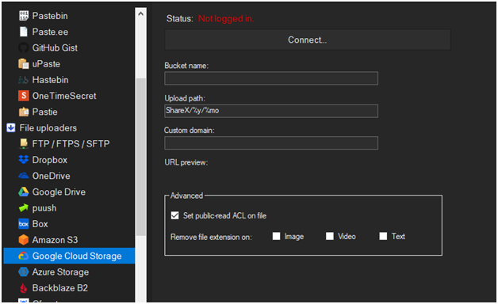Viewport: 498px width, 304px height.
Task: Click the uploader list scrollbar thumb
Action: pyautogui.click(x=141, y=157)
